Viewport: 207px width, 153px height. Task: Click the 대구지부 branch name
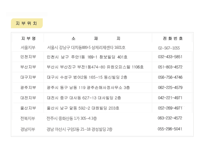pos(28,77)
